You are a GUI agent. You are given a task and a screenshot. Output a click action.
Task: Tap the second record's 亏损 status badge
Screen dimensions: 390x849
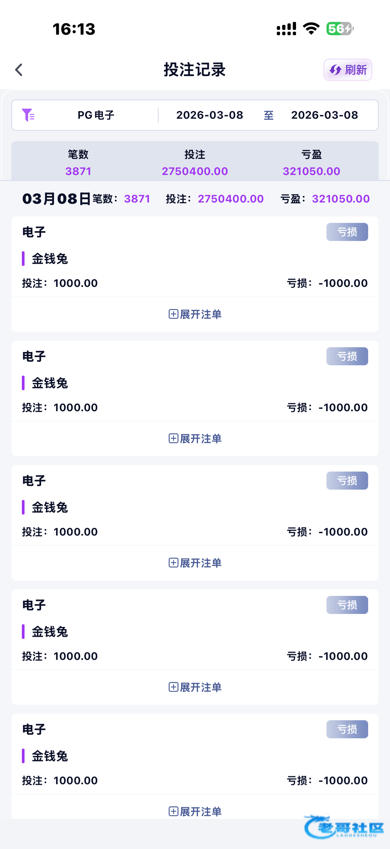347,356
